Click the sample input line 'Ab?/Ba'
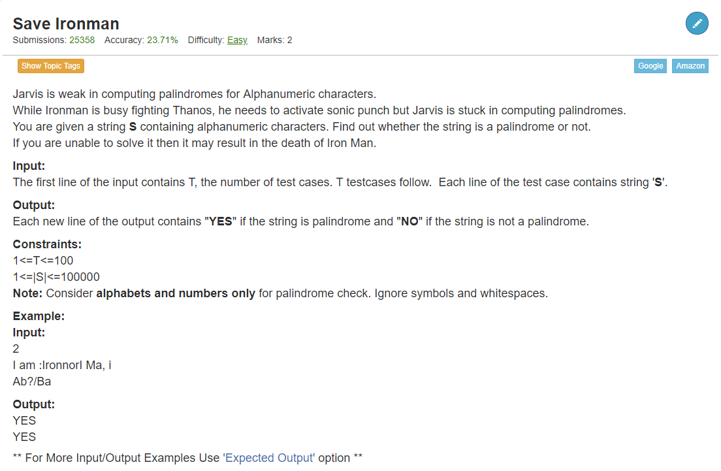The image size is (721, 471). pos(32,382)
